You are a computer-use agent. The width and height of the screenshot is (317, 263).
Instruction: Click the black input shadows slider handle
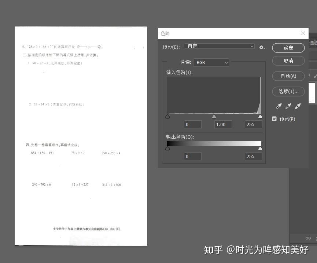click(167, 116)
